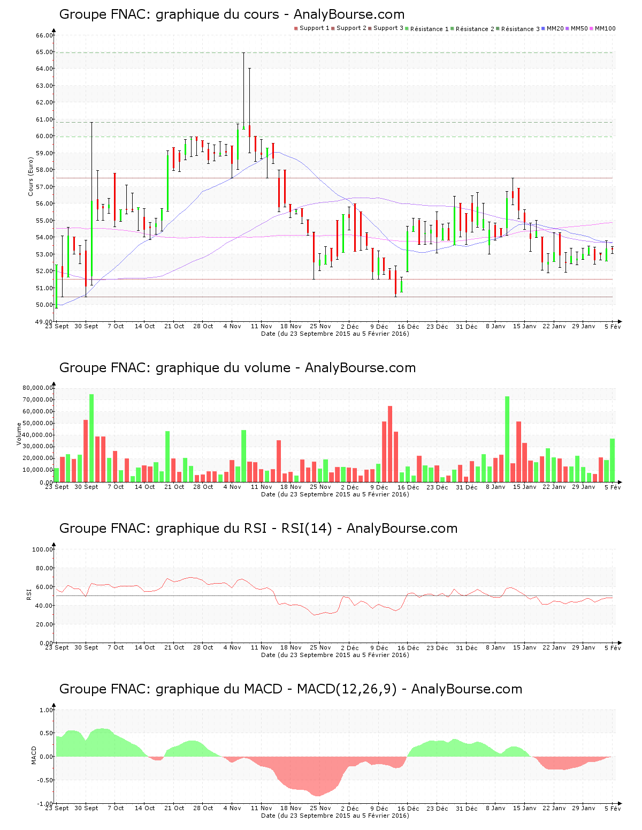Click the date range caption under volume chart
Image resolution: width=642 pixels, height=830 pixels.
(335, 494)
